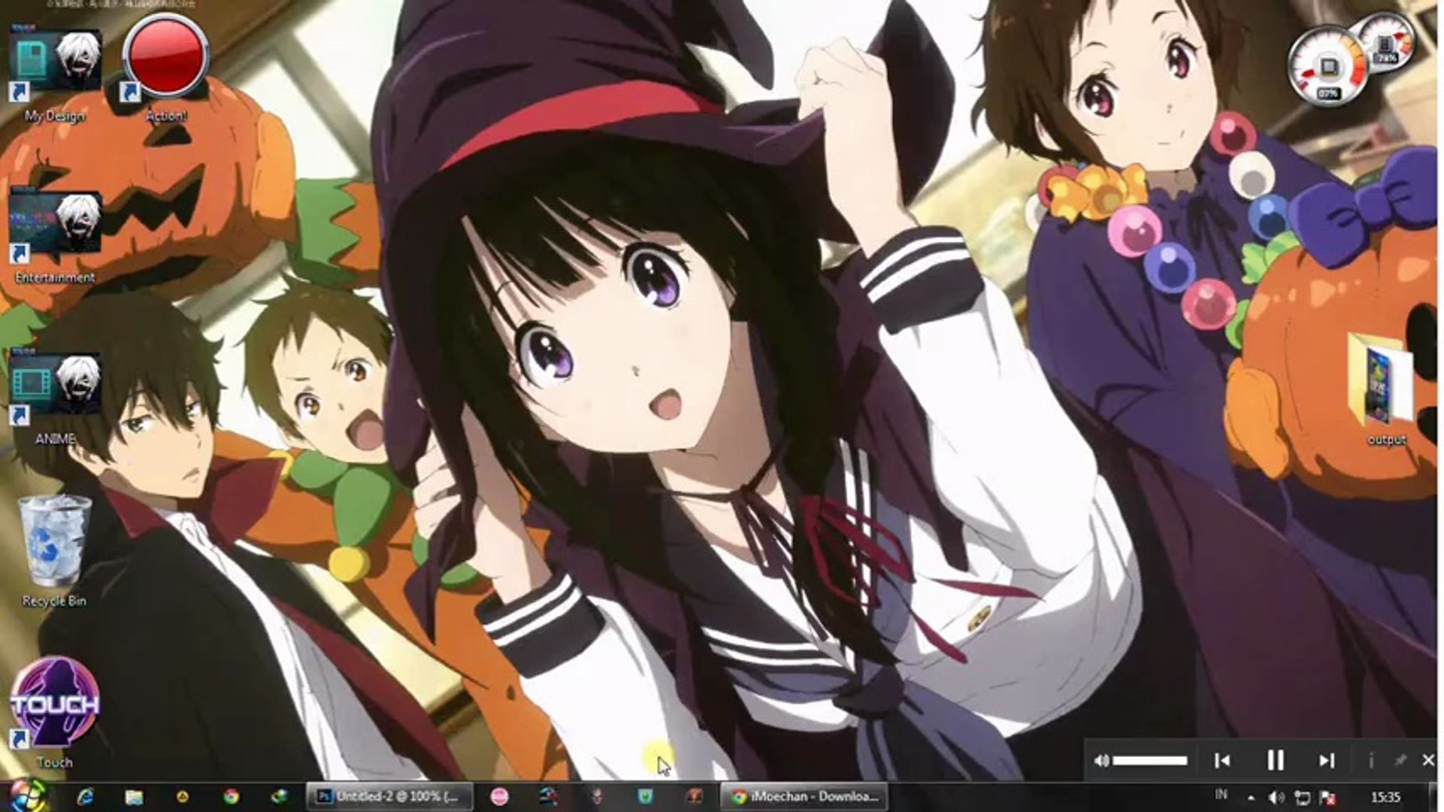Open Windows Explorer from taskbar

pyautogui.click(x=134, y=797)
